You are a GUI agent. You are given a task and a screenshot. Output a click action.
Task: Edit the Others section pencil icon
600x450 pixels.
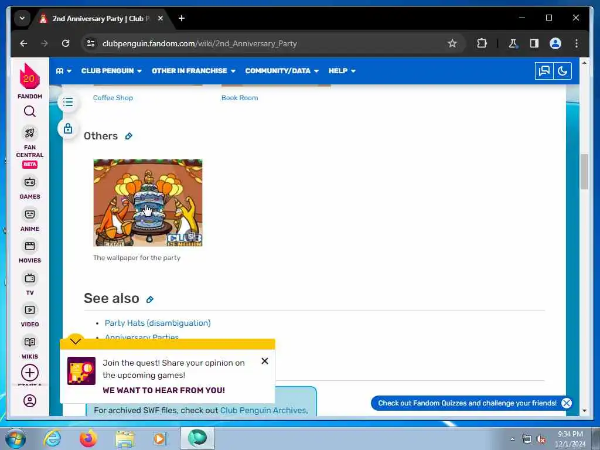[128, 136]
